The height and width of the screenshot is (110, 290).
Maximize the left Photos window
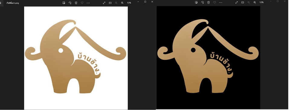[x=145, y=2]
